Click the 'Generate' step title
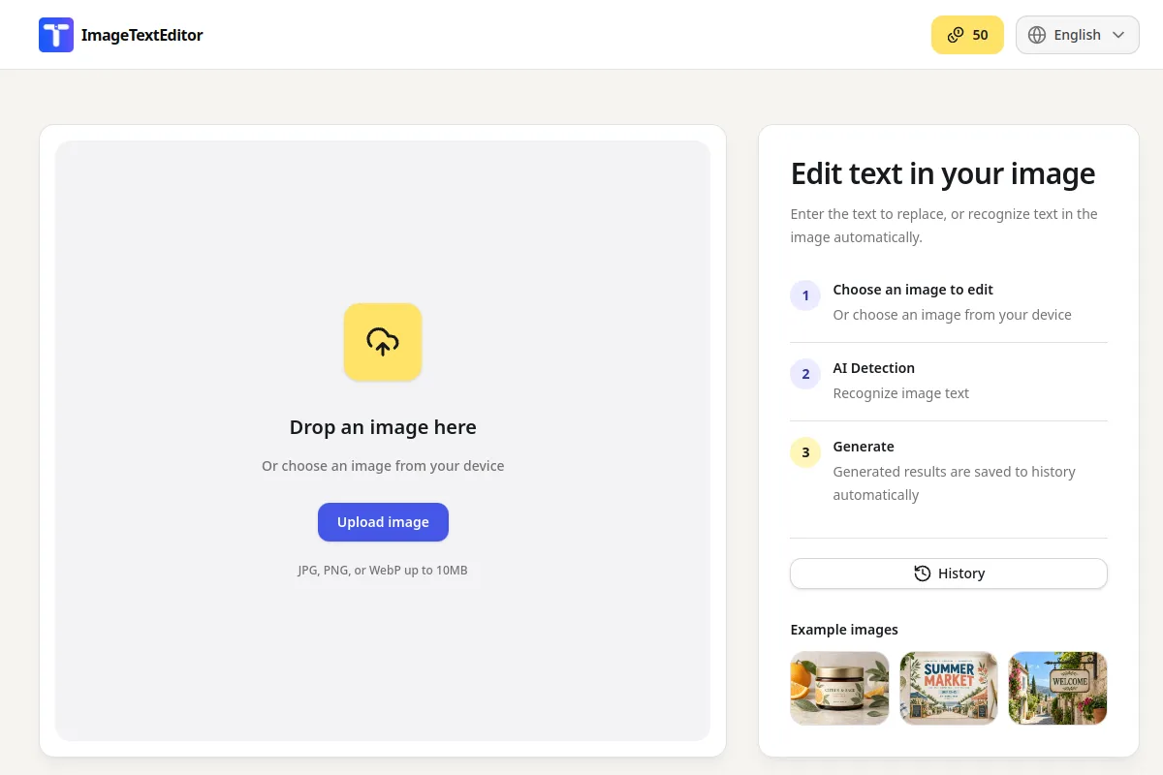Viewport: 1163px width, 775px height. pos(864,447)
